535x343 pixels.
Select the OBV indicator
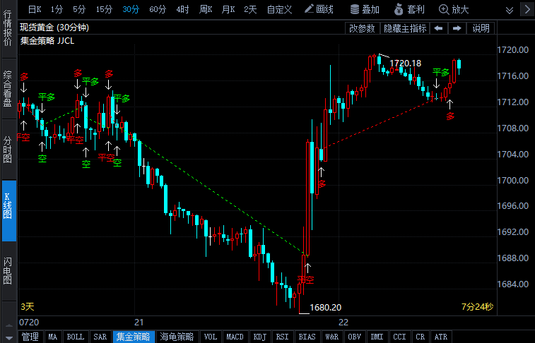355,337
